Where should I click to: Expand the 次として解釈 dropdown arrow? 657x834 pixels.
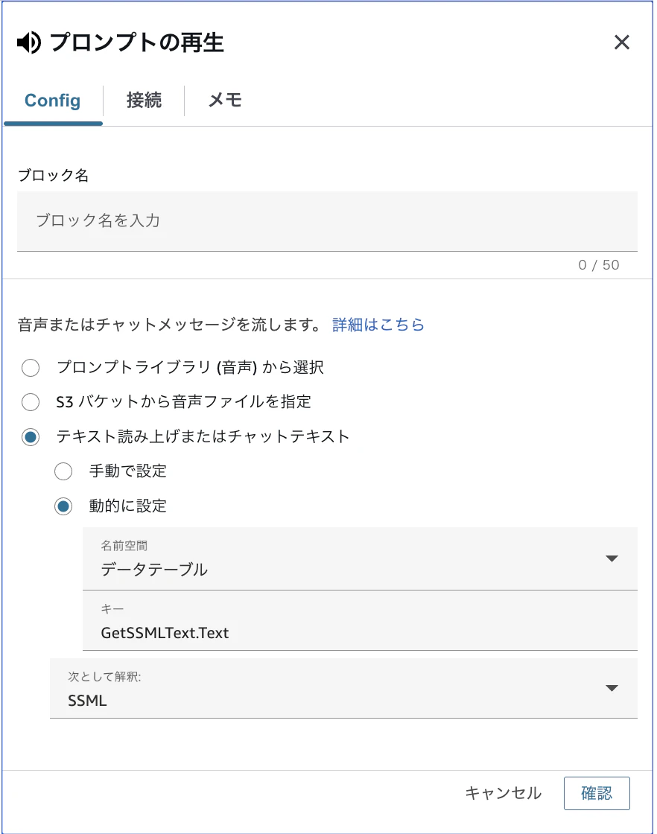click(612, 688)
